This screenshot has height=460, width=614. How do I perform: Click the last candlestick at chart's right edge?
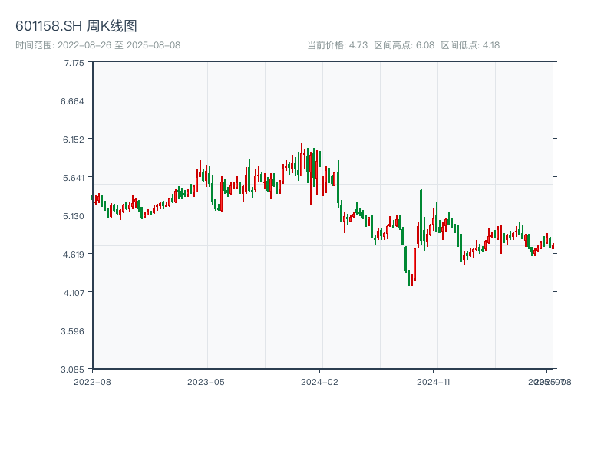click(553, 246)
